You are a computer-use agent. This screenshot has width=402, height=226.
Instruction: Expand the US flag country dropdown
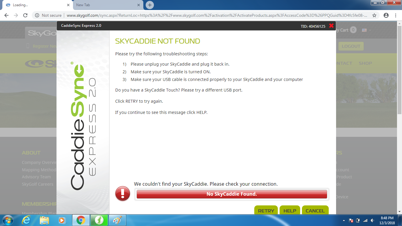pyautogui.click(x=366, y=30)
